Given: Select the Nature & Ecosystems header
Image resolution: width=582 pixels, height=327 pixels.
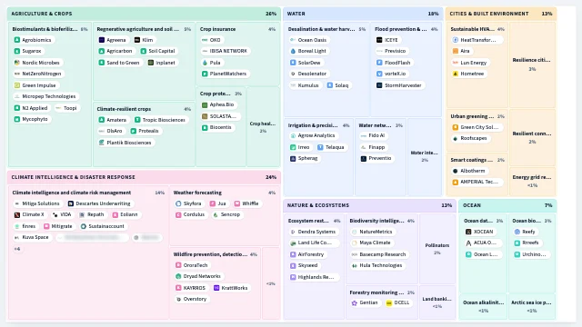Looking at the screenshot, I should 370,205.
